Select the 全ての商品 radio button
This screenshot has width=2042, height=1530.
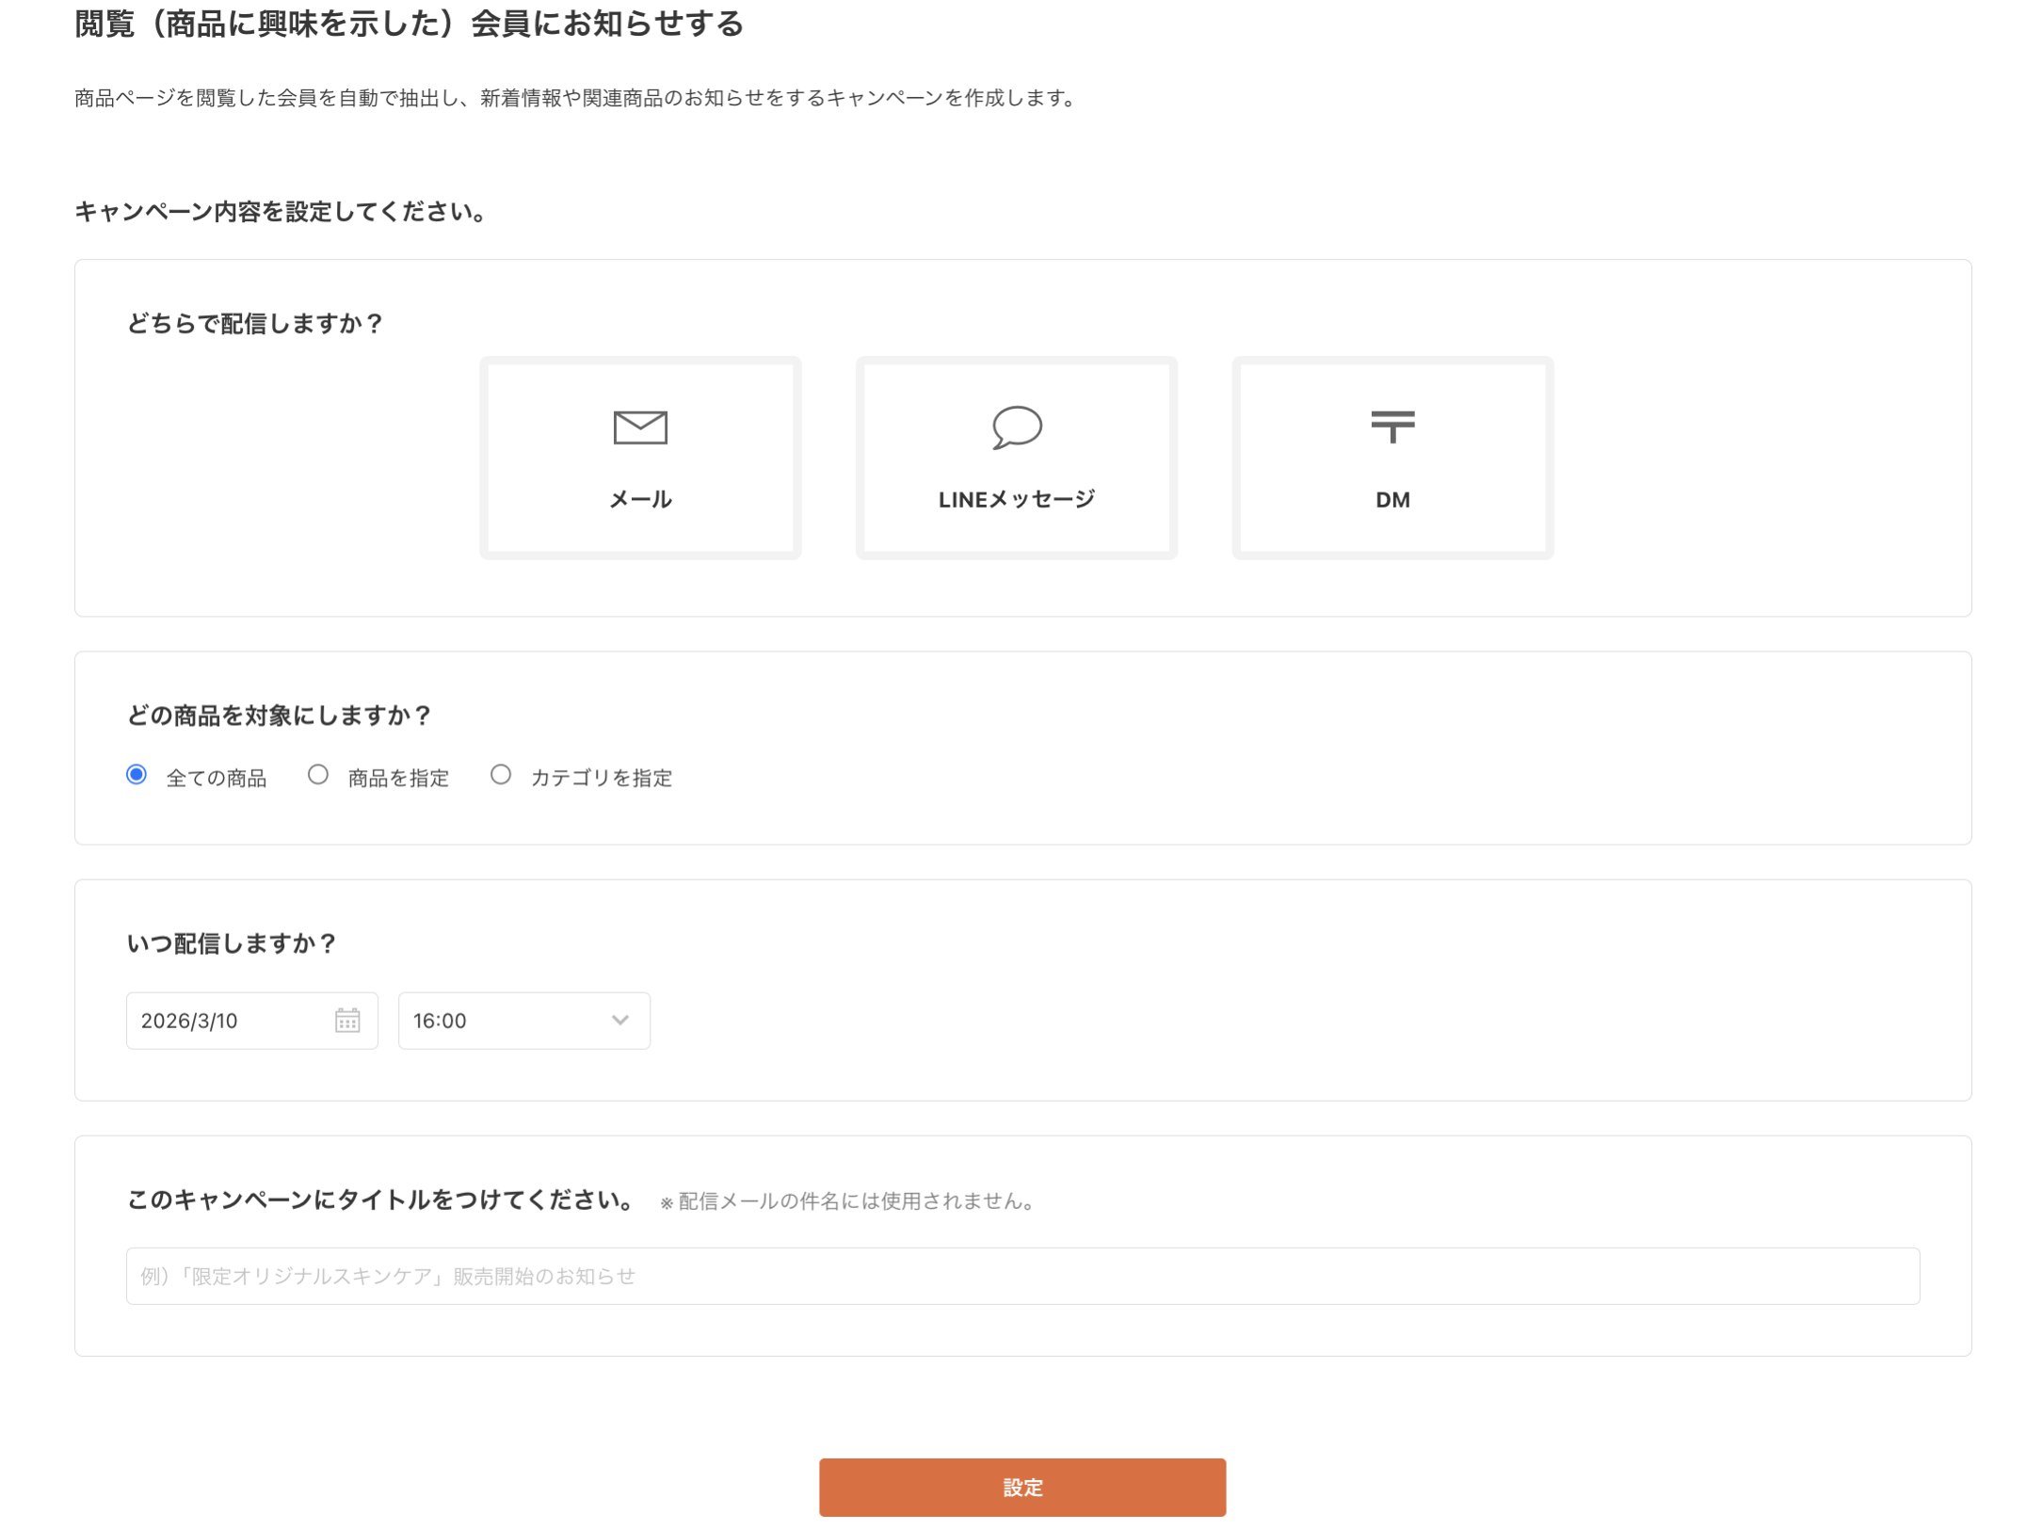[x=137, y=774]
